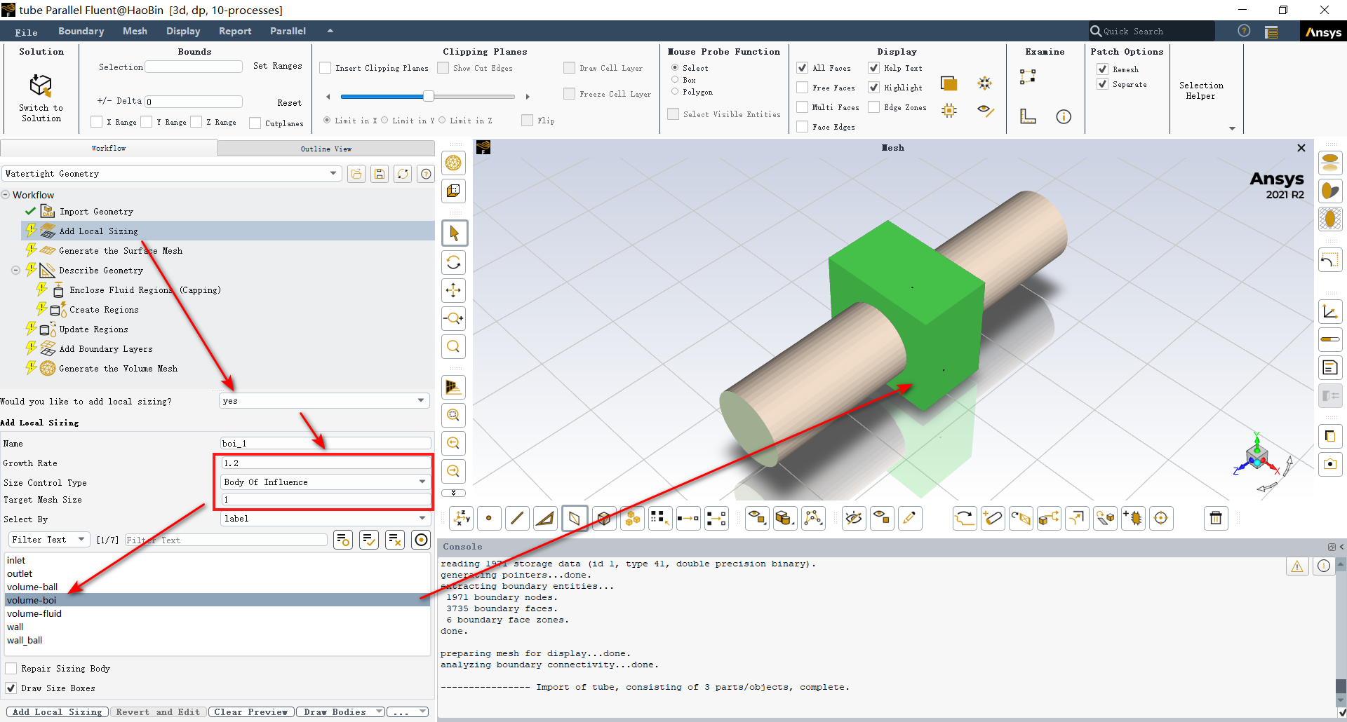Viewport: 1347px width, 722px height.
Task: Open the File menu
Action: [27, 32]
